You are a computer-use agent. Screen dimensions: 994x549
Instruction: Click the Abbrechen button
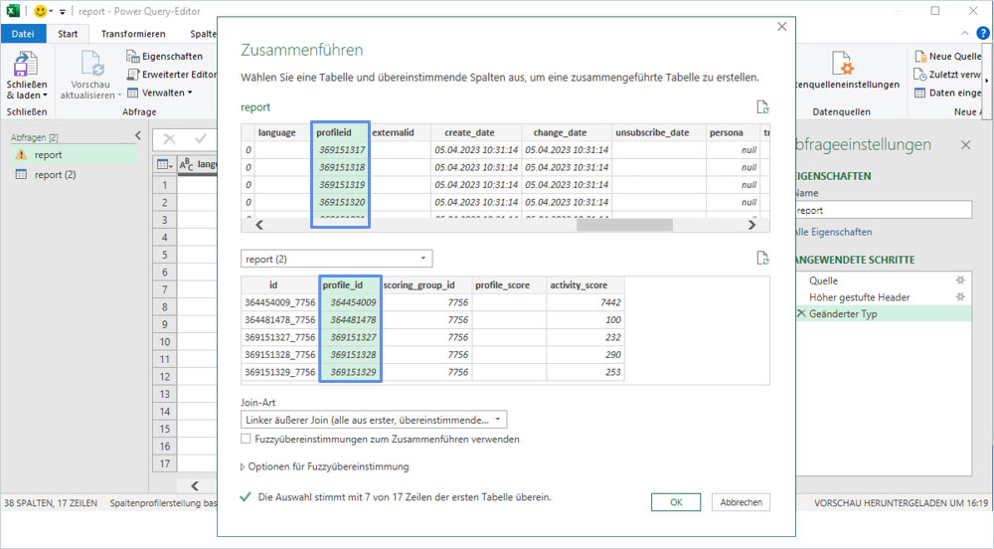pyautogui.click(x=742, y=502)
